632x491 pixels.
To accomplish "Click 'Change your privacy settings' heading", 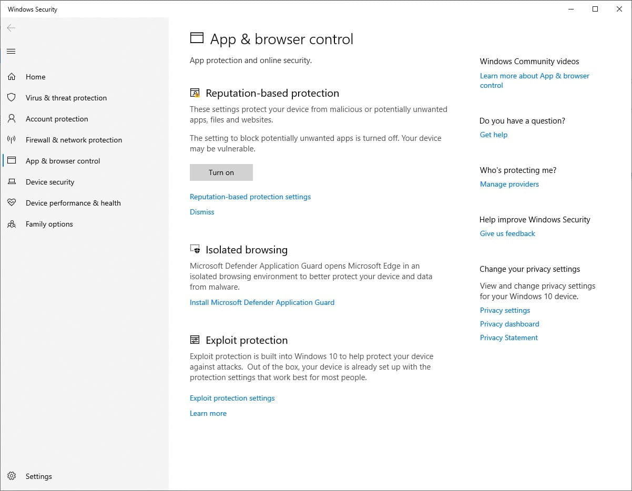I will [530, 269].
